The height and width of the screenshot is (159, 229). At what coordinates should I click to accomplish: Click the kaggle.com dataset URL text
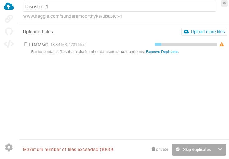[72, 16]
